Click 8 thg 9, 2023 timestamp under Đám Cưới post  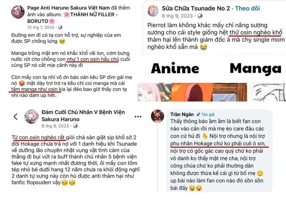[x=55, y=126]
